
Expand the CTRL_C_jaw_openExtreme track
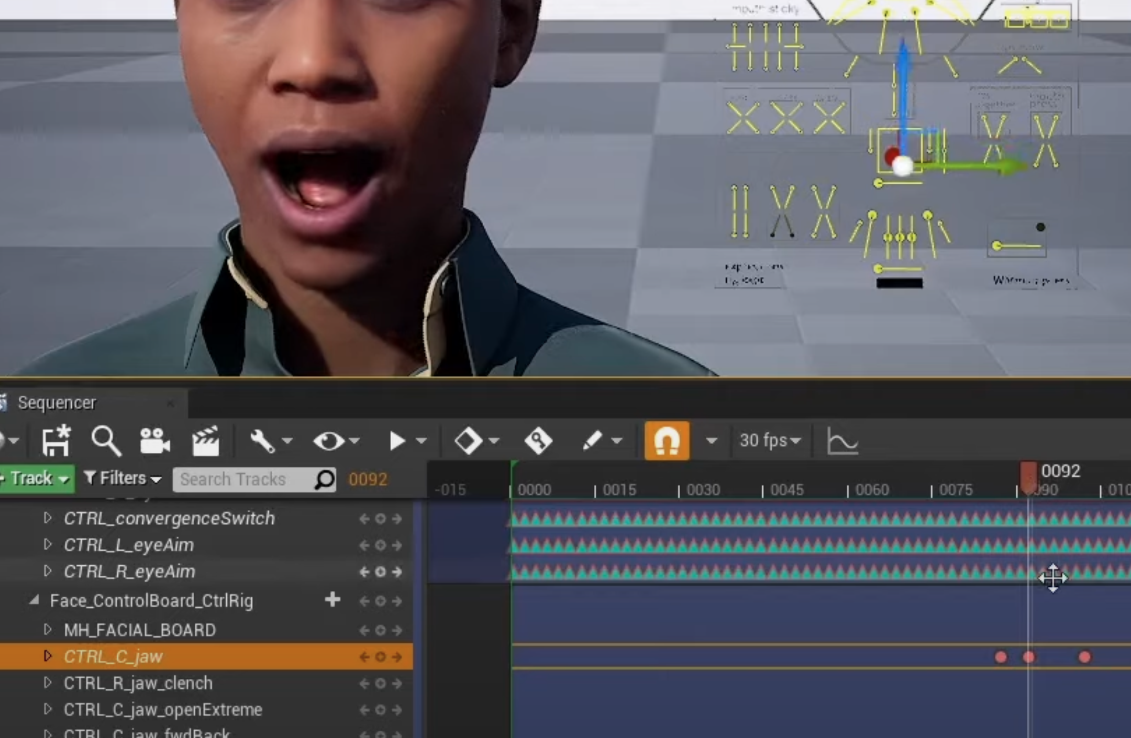click(48, 710)
